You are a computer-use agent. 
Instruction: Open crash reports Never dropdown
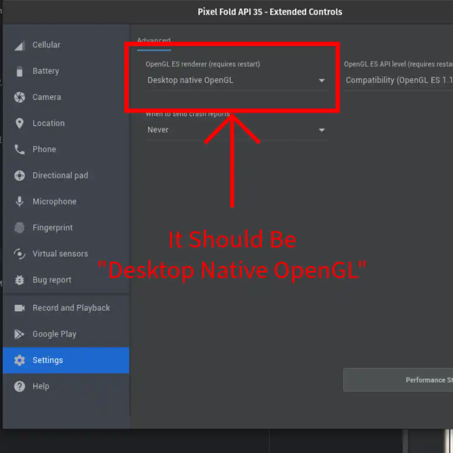(237, 130)
